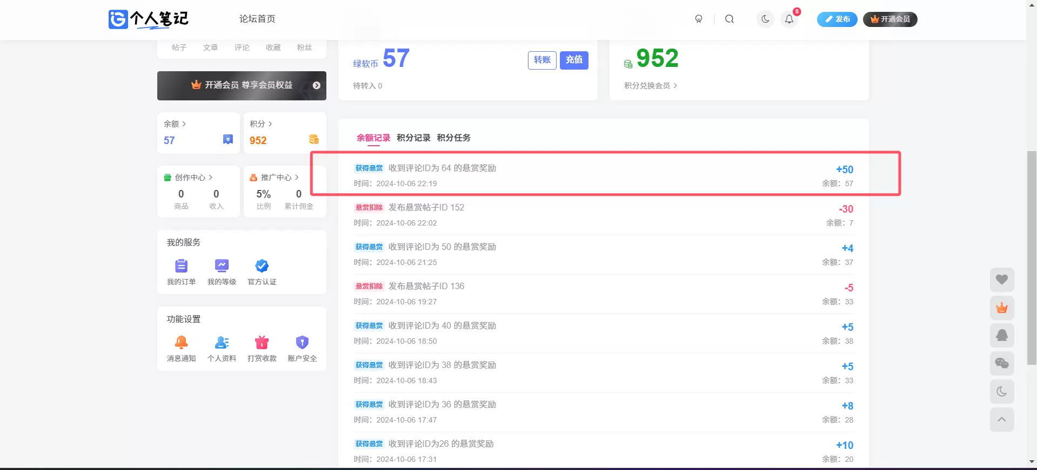Click the 充值 recharge button
The height and width of the screenshot is (470, 1037).
pyautogui.click(x=574, y=60)
